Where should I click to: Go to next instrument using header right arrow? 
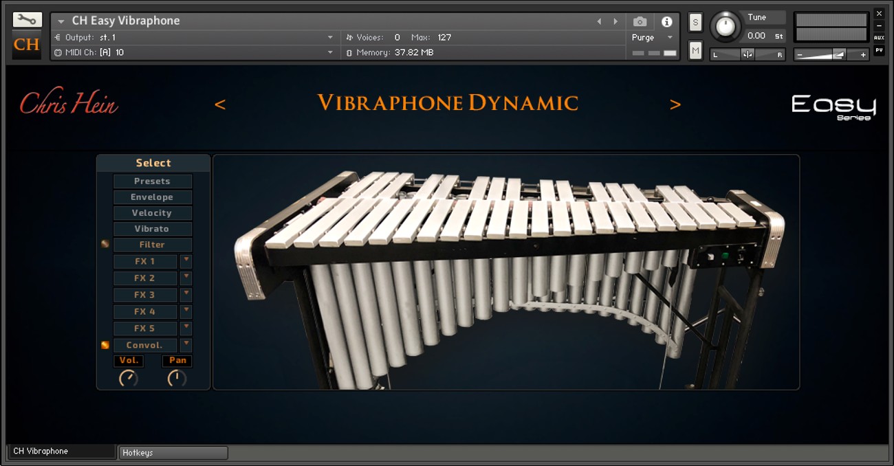coord(615,22)
